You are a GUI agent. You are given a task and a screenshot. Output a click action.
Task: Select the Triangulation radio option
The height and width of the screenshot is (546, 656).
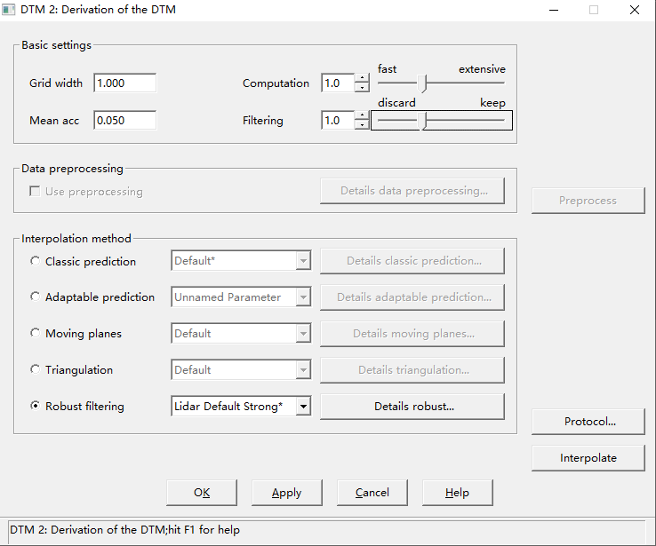click(x=36, y=370)
